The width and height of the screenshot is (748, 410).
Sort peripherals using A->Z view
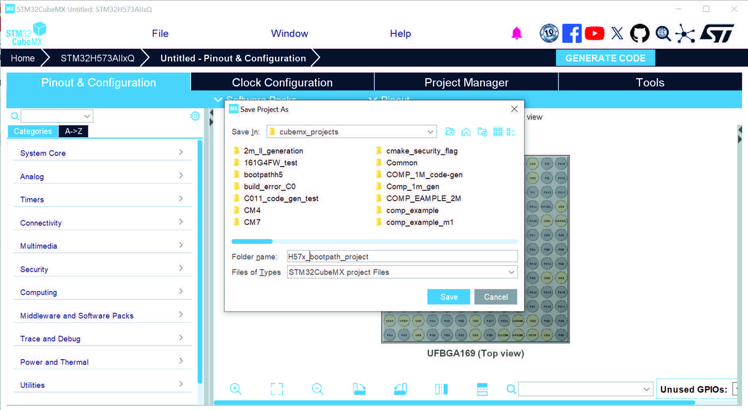click(73, 131)
